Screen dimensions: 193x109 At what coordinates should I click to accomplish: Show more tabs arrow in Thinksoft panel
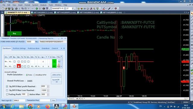pos(62,48)
